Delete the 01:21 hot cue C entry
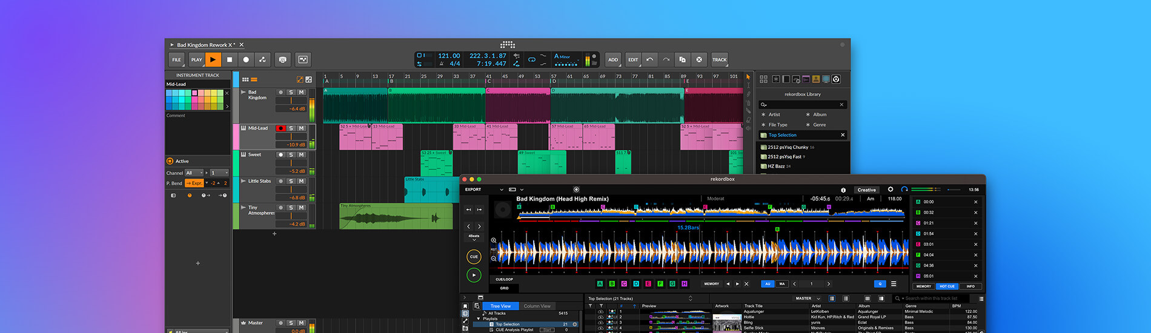Image resolution: width=1151 pixels, height=333 pixels. point(975,223)
